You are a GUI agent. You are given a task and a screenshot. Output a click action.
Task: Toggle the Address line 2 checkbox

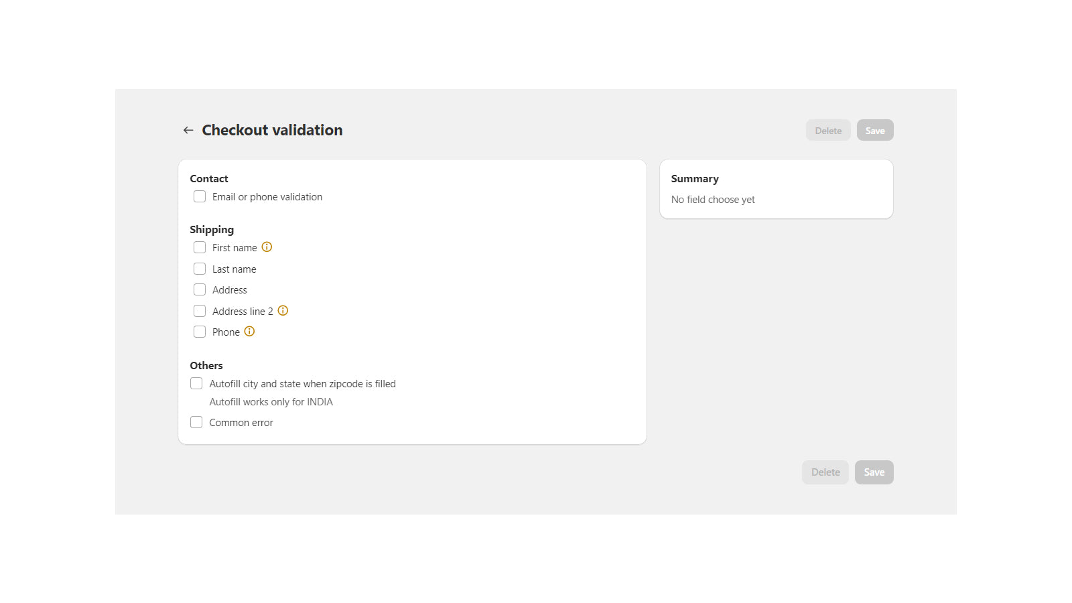200,312
